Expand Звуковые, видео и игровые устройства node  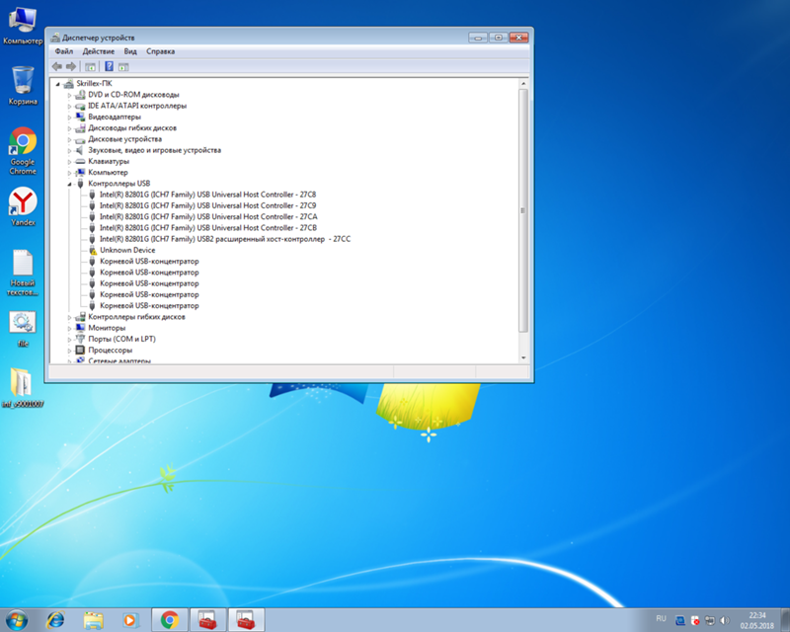[x=69, y=150]
